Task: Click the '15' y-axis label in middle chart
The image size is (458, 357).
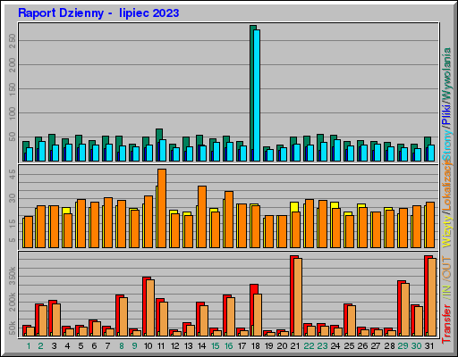Action: point(13,223)
